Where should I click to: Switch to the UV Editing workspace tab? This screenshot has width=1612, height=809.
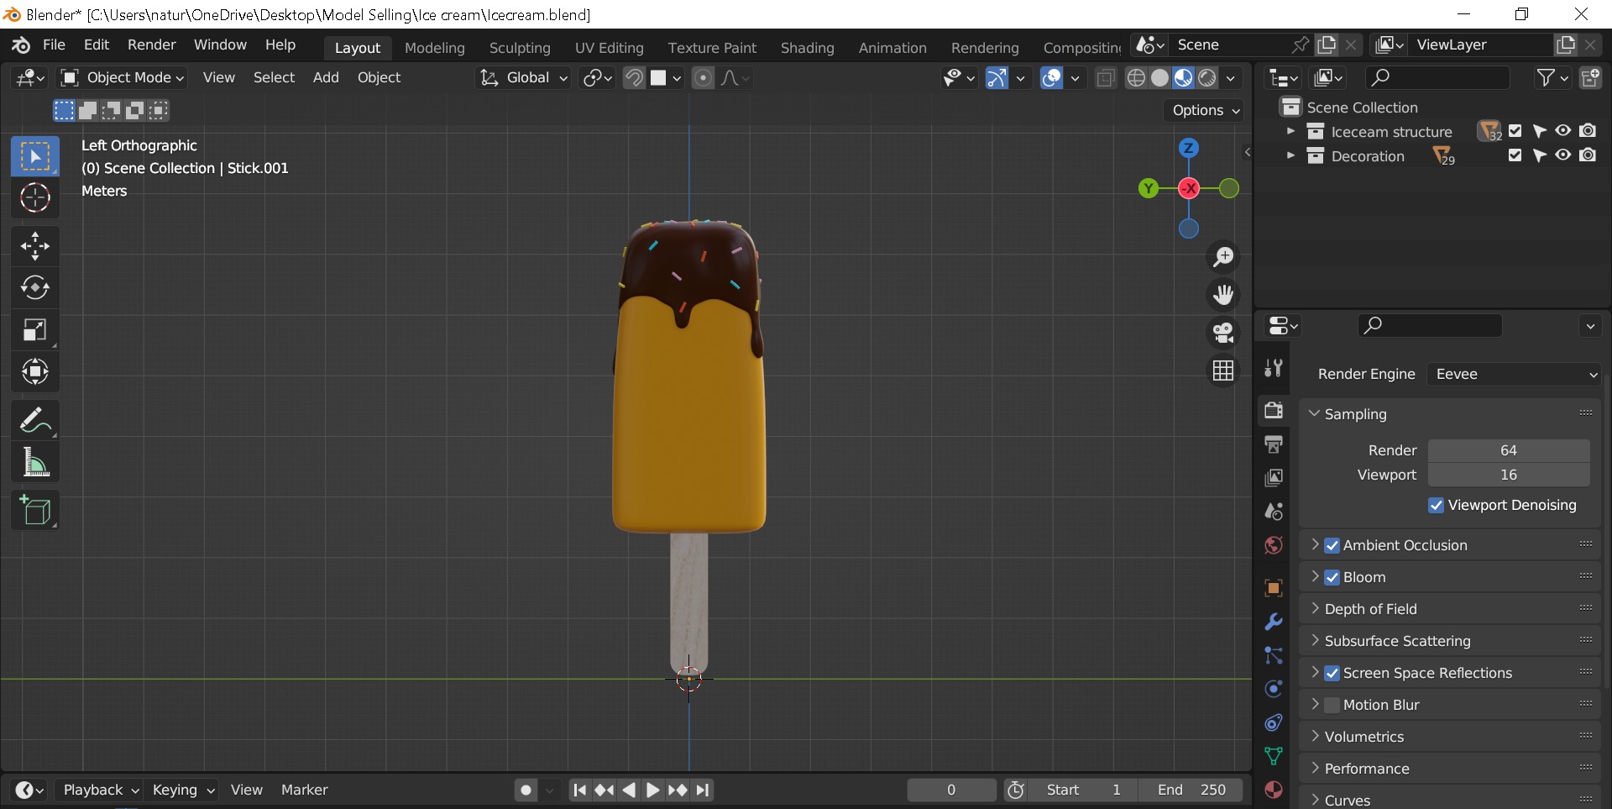609,48
